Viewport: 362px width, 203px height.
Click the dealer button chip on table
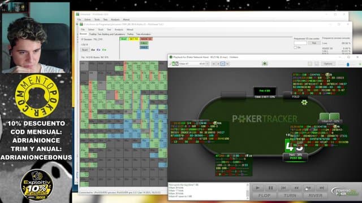304,103
